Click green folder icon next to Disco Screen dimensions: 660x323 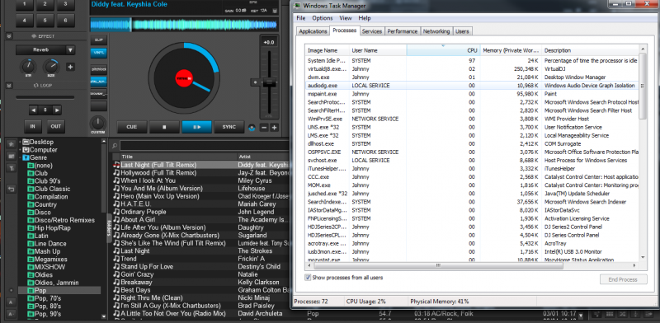[31, 213]
